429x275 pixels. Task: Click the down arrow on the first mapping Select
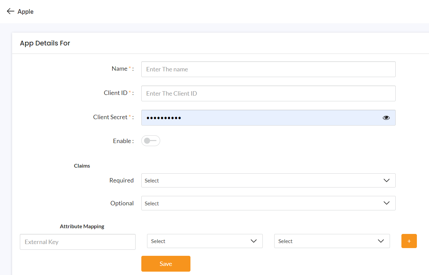click(254, 241)
